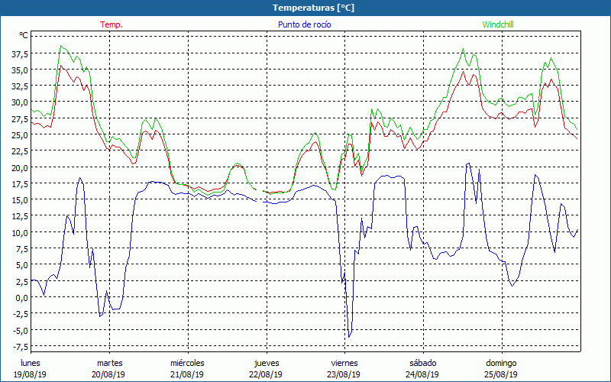Image resolution: width=611 pixels, height=382 pixels.
Task: Click the 7,5 value on the y-axis
Action: [x=22, y=248]
